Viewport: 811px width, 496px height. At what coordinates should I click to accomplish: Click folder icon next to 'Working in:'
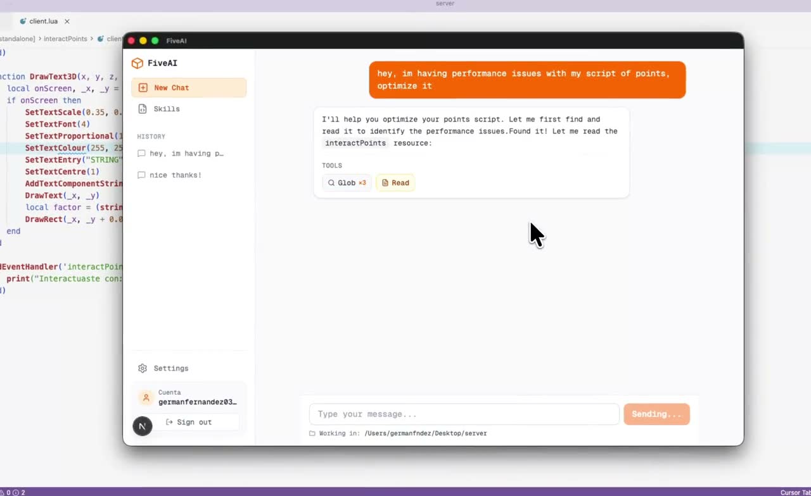pyautogui.click(x=312, y=433)
